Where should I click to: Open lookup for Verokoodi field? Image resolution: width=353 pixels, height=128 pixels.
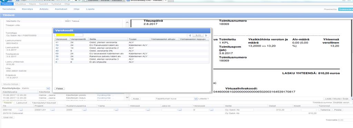pos(212,110)
